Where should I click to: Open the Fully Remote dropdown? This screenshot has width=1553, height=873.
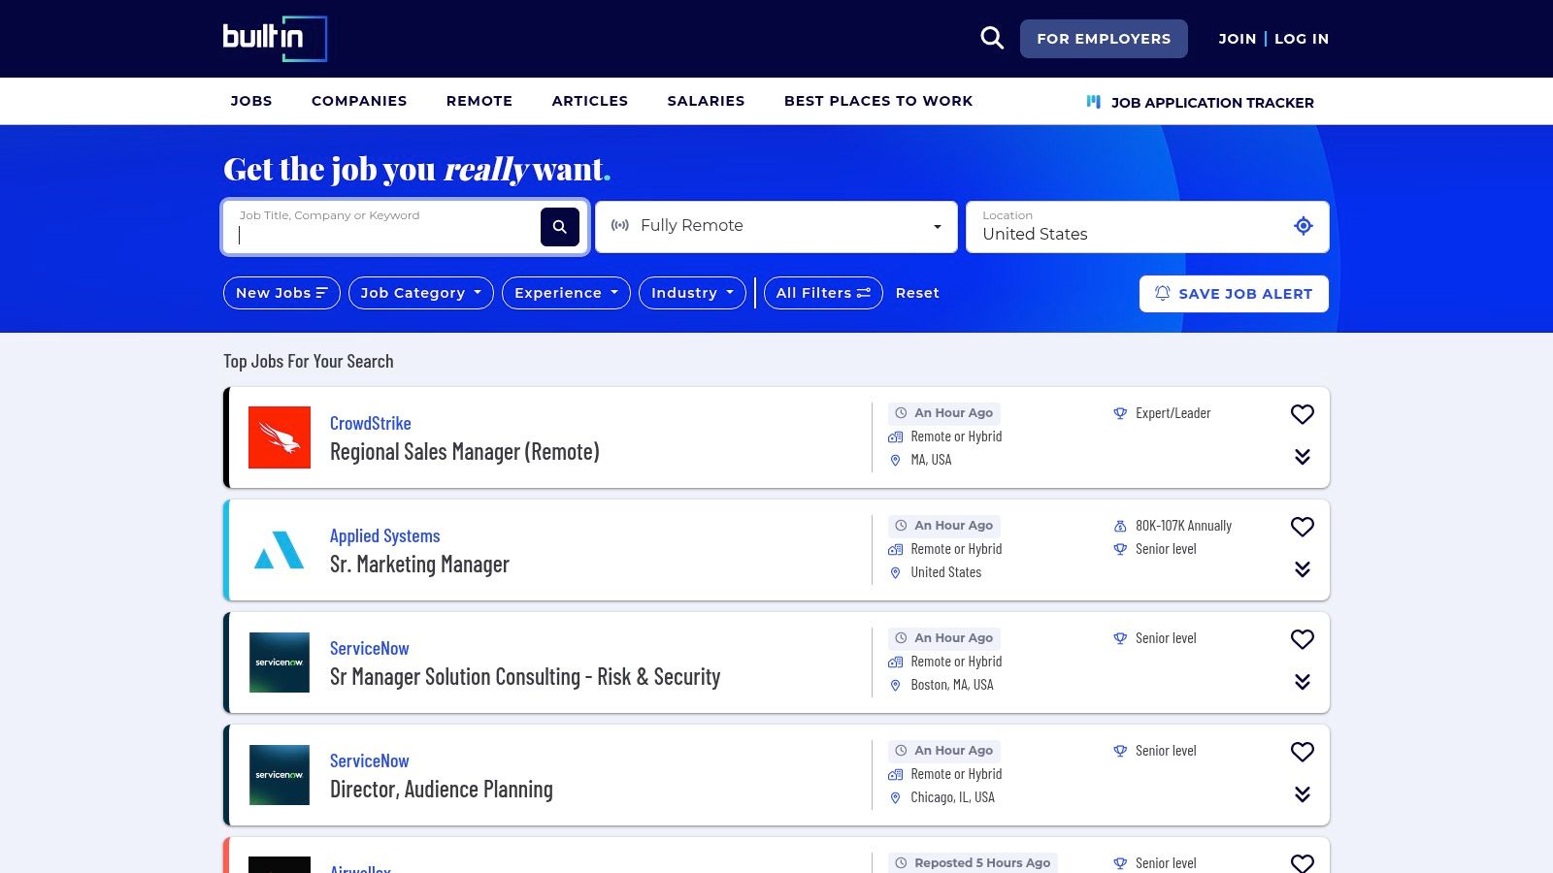pyautogui.click(x=776, y=226)
